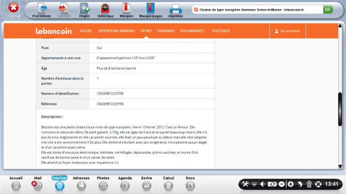The width and height of the screenshot is (346, 194).
Task: Open Accueil home in bottom dock
Action: click(16, 183)
